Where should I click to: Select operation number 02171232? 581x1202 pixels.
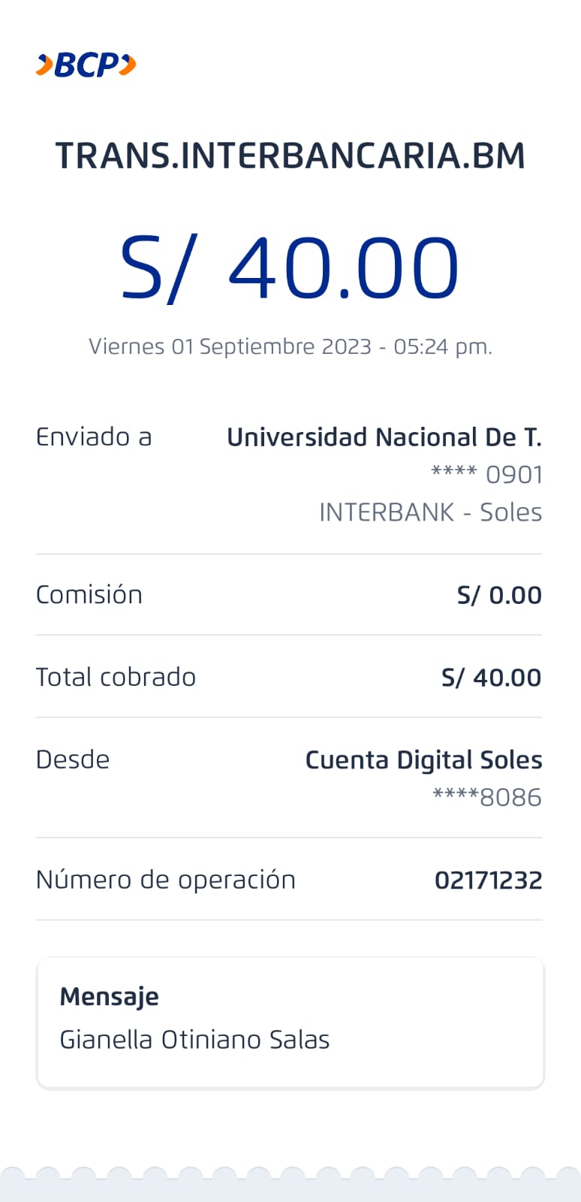(x=488, y=880)
